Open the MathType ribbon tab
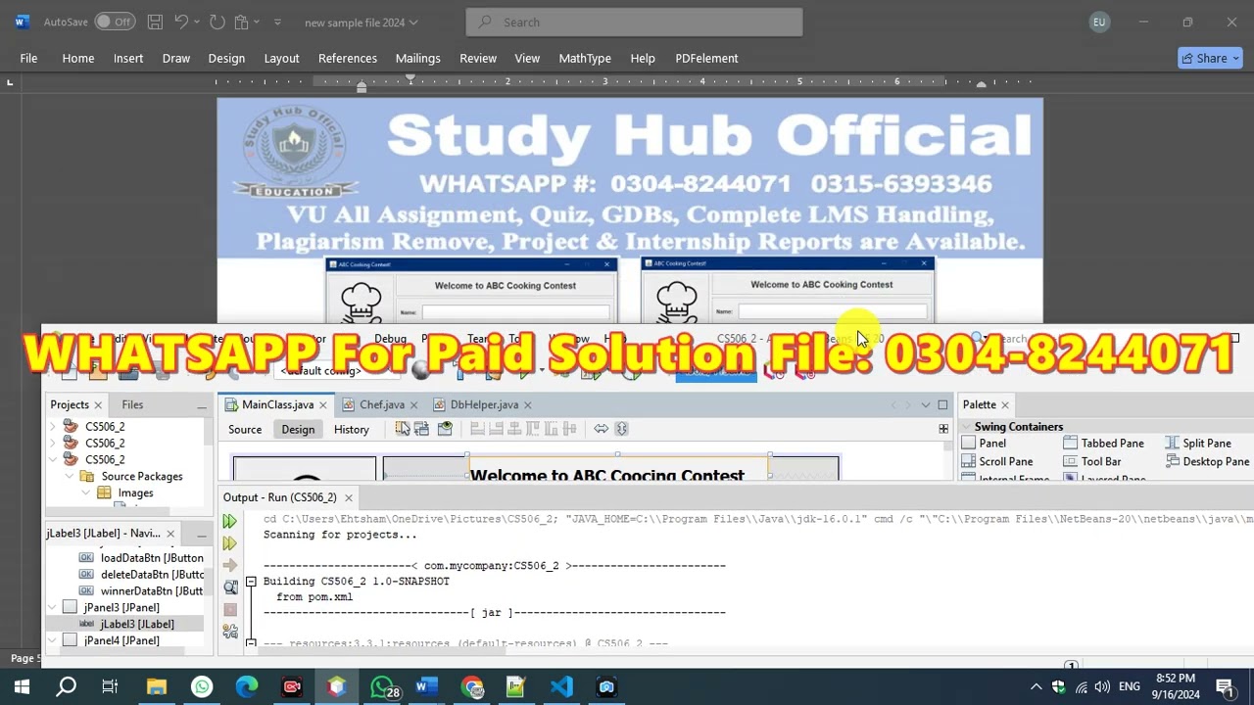 [585, 58]
